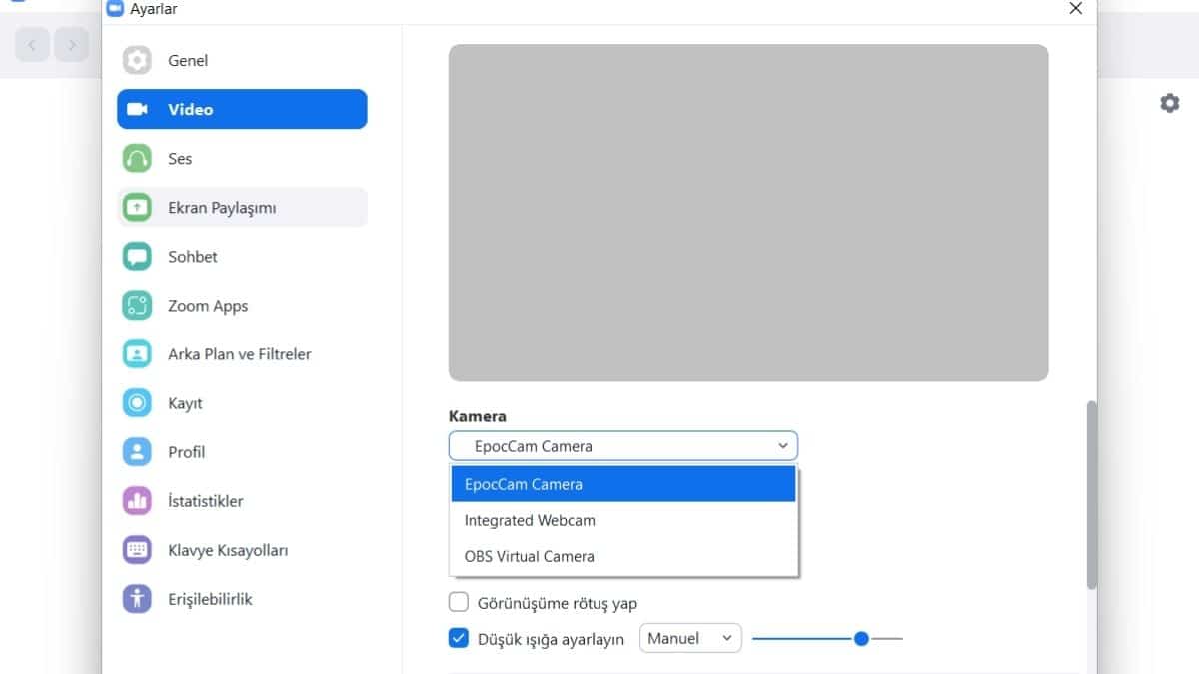Click the Zoom logo in Ayarlar title bar

coord(114,8)
